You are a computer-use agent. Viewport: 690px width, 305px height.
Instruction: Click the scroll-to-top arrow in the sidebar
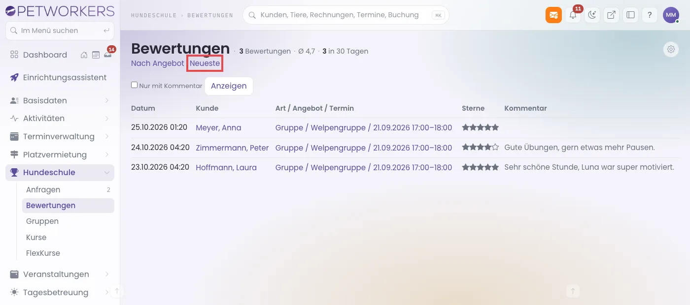tap(117, 291)
